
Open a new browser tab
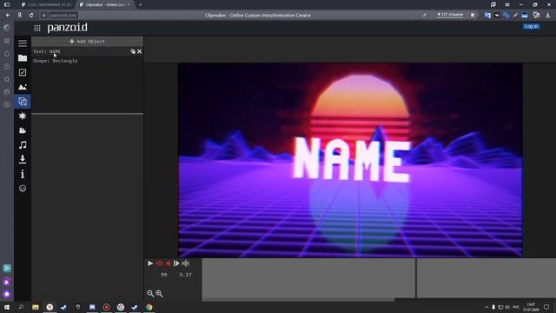141,4
